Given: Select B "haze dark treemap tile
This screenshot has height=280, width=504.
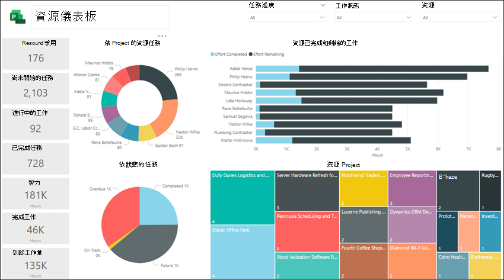Looking at the screenshot, I should (x=458, y=191).
